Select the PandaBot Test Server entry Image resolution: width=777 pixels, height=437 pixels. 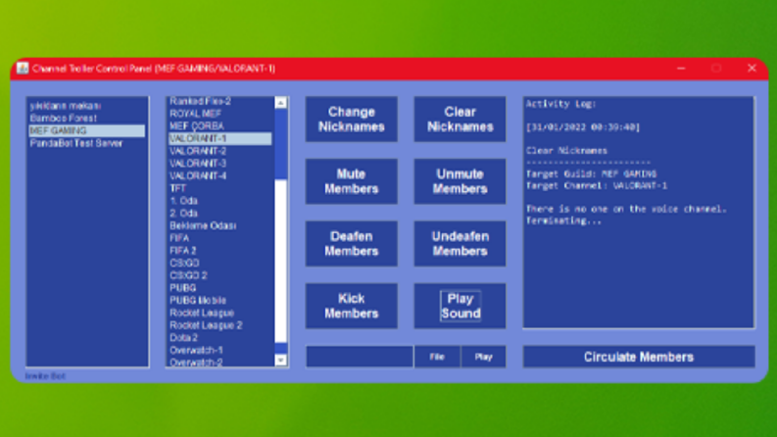click(x=87, y=143)
